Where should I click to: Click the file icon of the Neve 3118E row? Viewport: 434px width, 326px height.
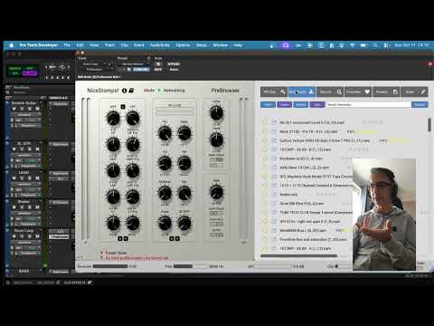[274, 131]
